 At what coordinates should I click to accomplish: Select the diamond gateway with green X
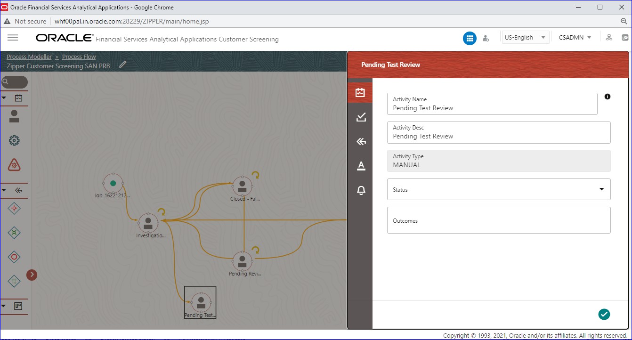[x=14, y=233]
